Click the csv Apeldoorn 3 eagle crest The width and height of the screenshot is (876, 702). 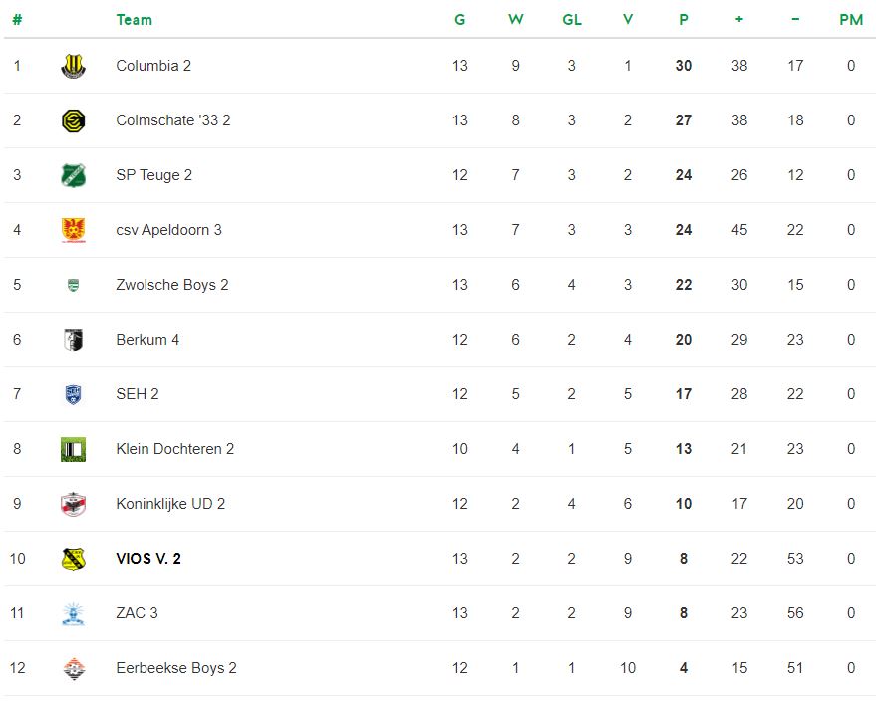click(73, 230)
